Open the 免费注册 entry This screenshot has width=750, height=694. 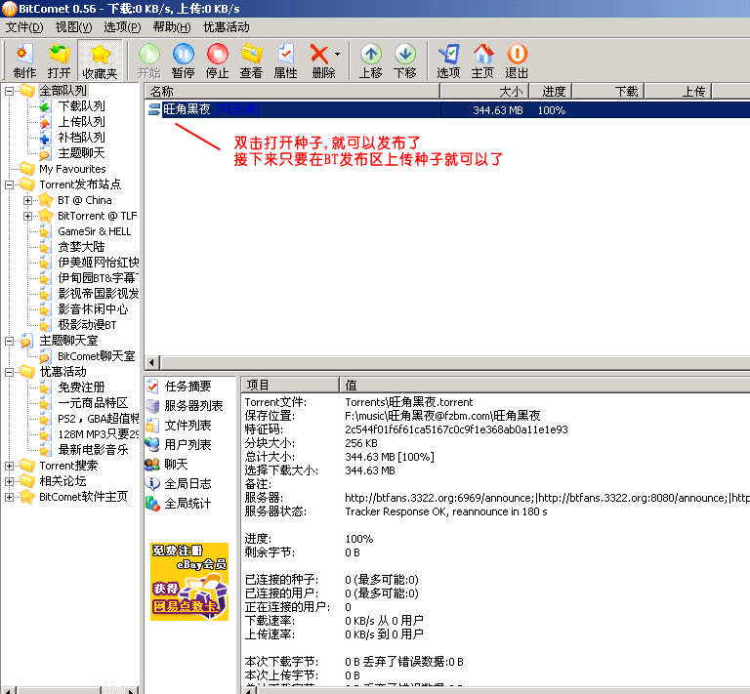[x=81, y=388]
